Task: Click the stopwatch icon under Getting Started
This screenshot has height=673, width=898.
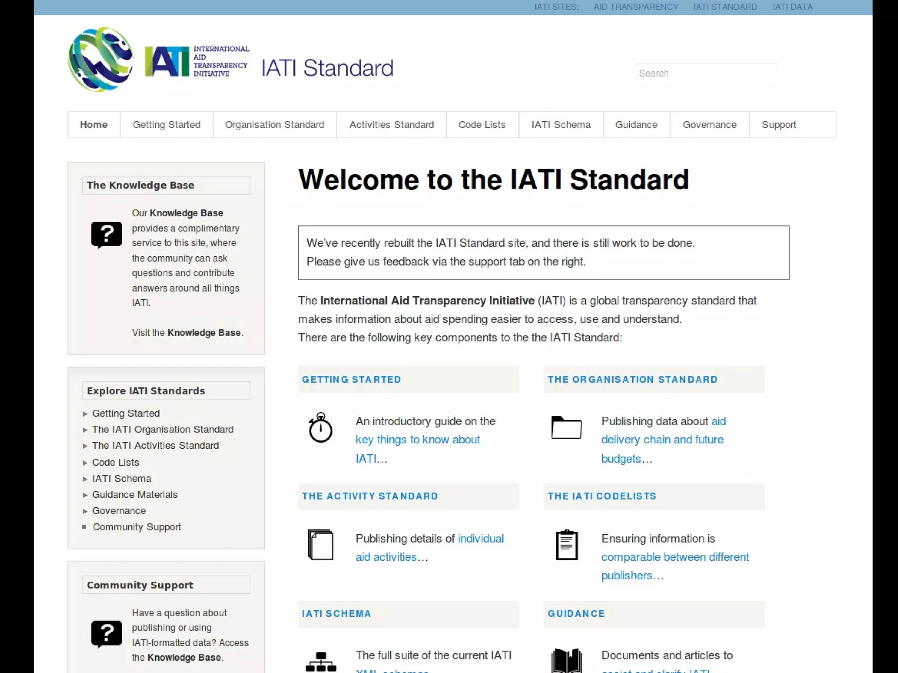Action: coord(321,428)
